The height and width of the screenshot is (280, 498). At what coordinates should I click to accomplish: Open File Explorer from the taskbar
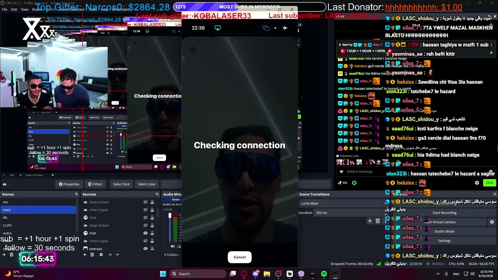[x=267, y=274]
